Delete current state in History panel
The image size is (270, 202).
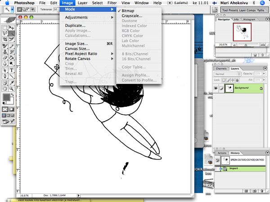pos(262,191)
